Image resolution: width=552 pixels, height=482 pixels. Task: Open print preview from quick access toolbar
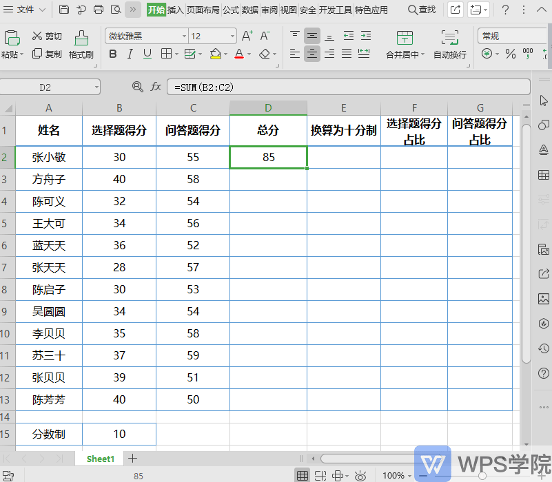coord(116,10)
